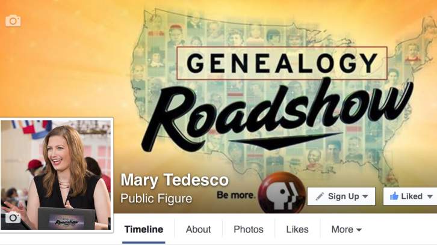
Task: Open the About tab
Action: 199,229
